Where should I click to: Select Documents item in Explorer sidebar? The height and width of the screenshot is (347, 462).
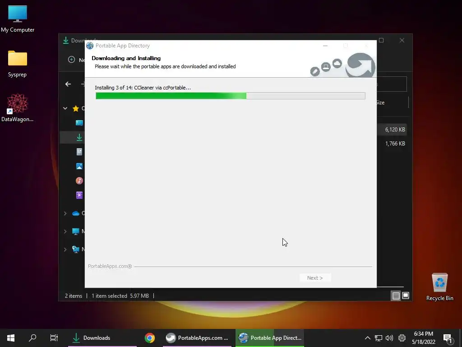[79, 152]
